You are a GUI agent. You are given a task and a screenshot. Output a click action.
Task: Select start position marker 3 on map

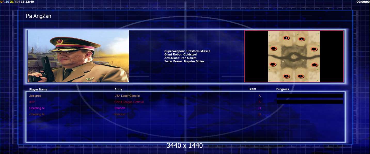coord(286,38)
